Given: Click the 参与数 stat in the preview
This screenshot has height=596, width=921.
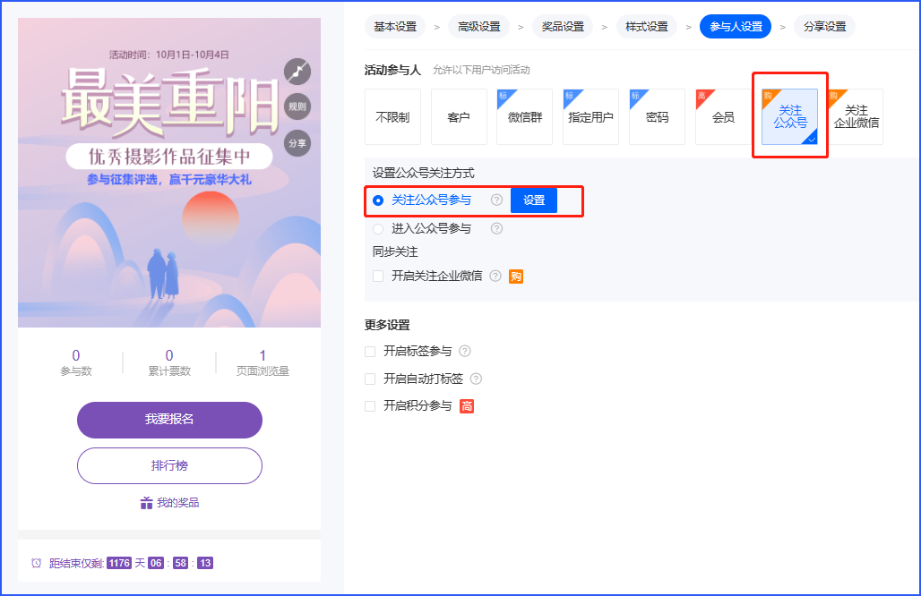Looking at the screenshot, I should pyautogui.click(x=76, y=362).
